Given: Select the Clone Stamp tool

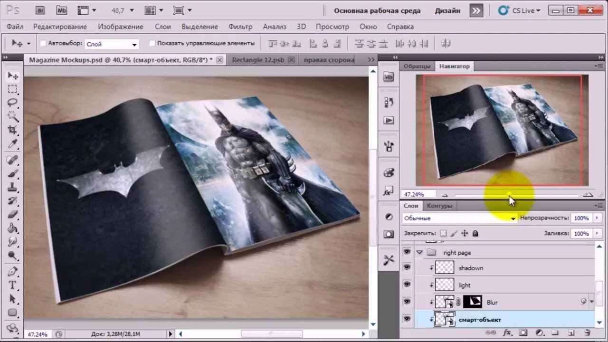Looking at the screenshot, I should click(13, 187).
